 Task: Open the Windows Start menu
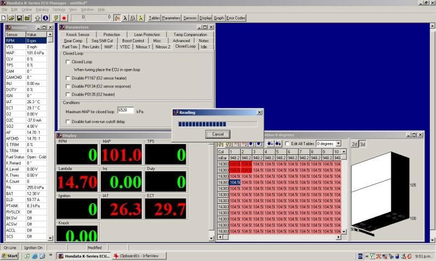[10, 256]
